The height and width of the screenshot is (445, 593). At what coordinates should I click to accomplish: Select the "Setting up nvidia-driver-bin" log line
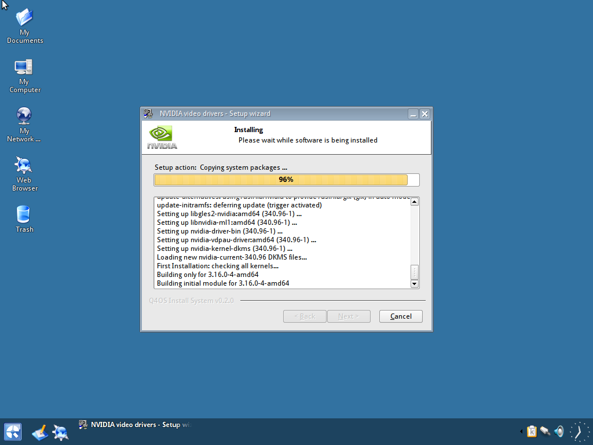tap(219, 231)
